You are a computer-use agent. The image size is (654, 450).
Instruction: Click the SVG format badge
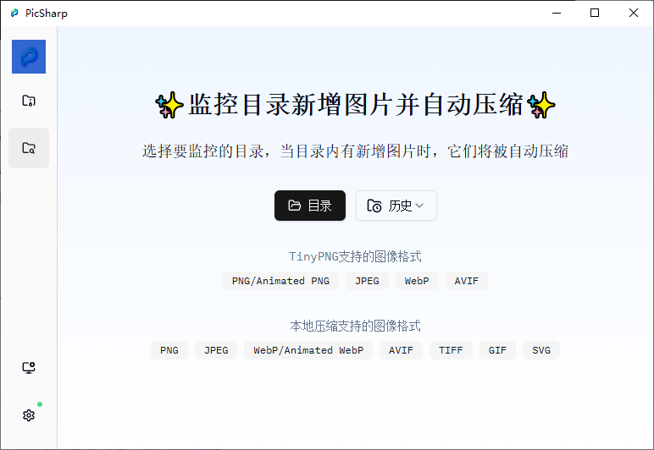tap(541, 350)
